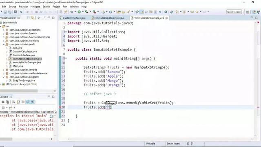The height and width of the screenshot is (147, 261).
Task: Toggle Show Console When Standard Error Changes
Action: (x=33, y=102)
